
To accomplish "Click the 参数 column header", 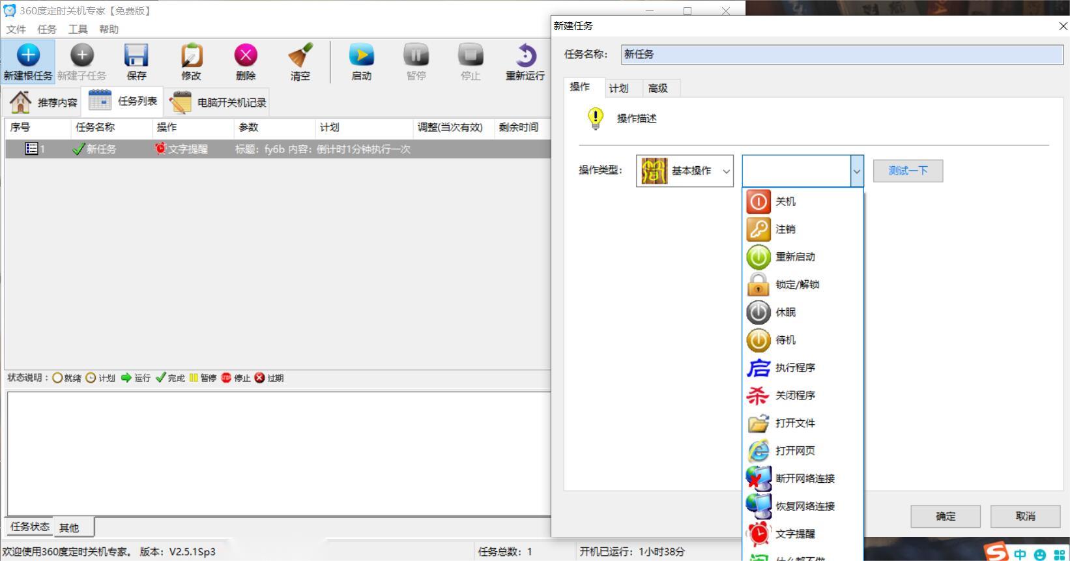I will point(274,128).
